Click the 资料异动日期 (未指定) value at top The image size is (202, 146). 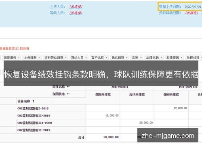191,13
